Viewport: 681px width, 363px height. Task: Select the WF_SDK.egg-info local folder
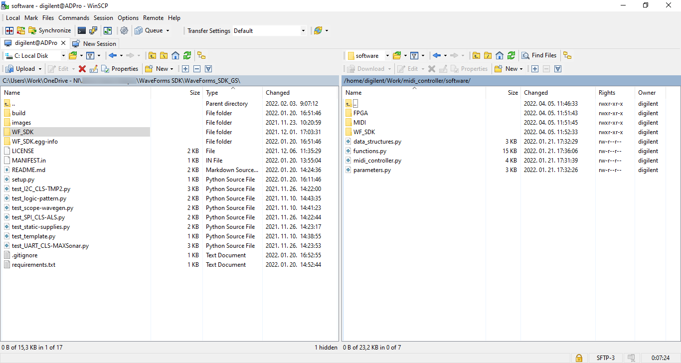[x=34, y=142]
